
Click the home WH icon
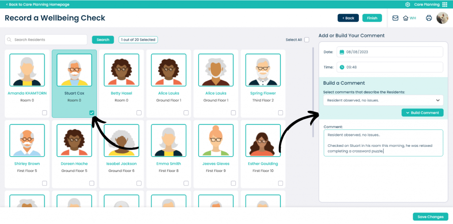click(x=409, y=18)
